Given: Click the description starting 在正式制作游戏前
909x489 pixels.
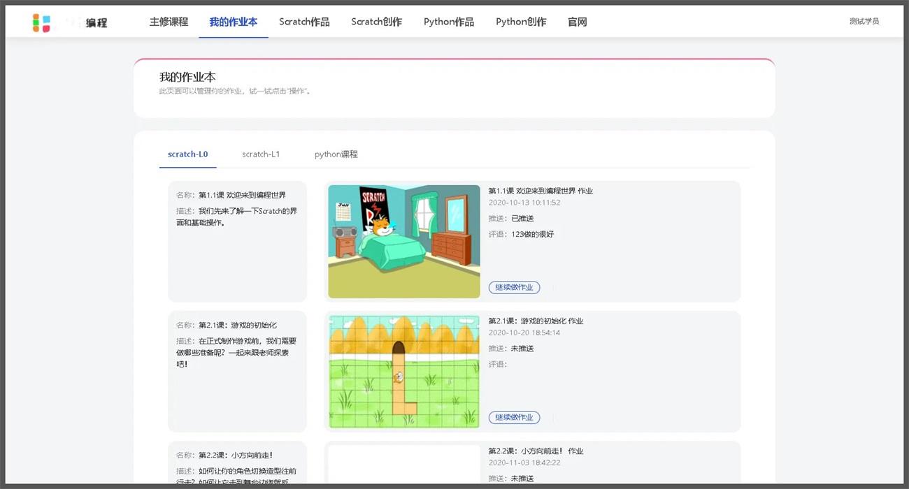Looking at the screenshot, I should 236,352.
